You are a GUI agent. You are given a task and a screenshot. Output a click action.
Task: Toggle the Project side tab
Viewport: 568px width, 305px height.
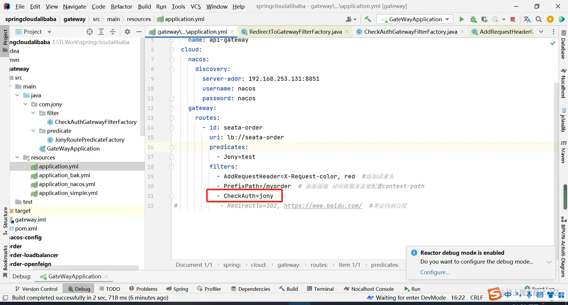coord(5,41)
